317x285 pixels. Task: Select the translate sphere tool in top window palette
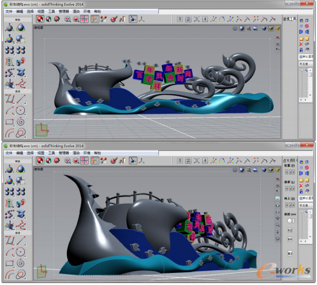click(10, 27)
